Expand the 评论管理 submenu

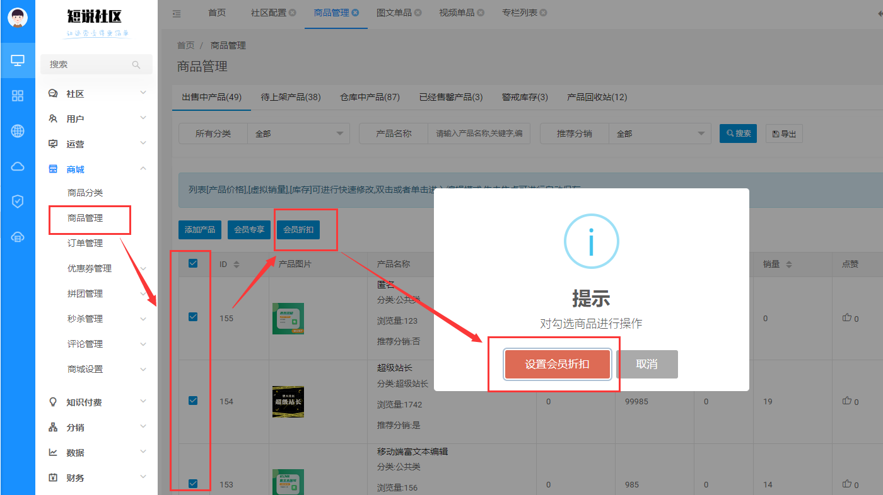coord(98,344)
